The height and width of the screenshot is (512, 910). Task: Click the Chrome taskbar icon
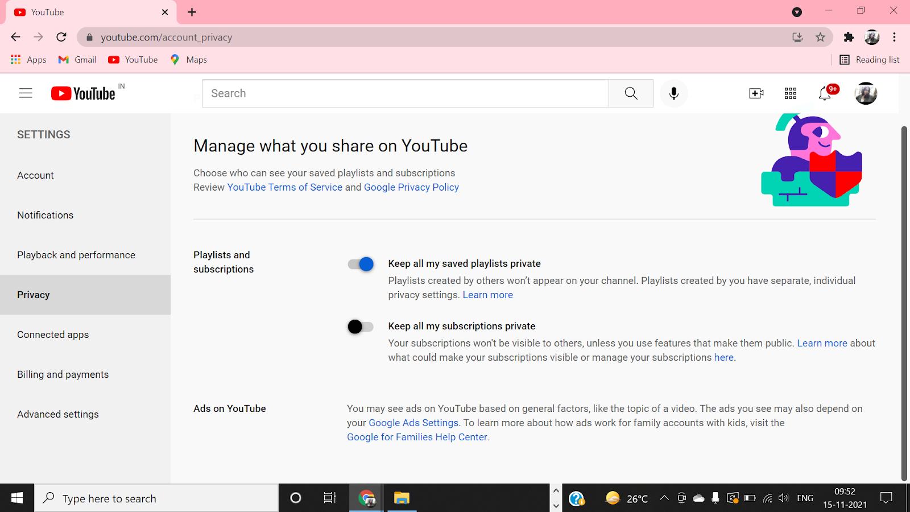tap(367, 498)
